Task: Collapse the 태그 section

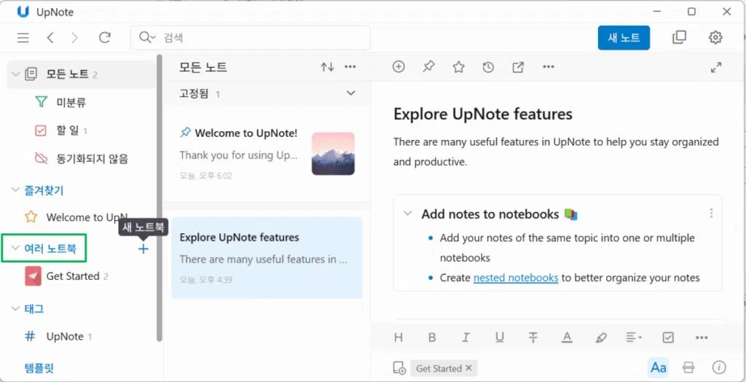Action: tap(15, 308)
